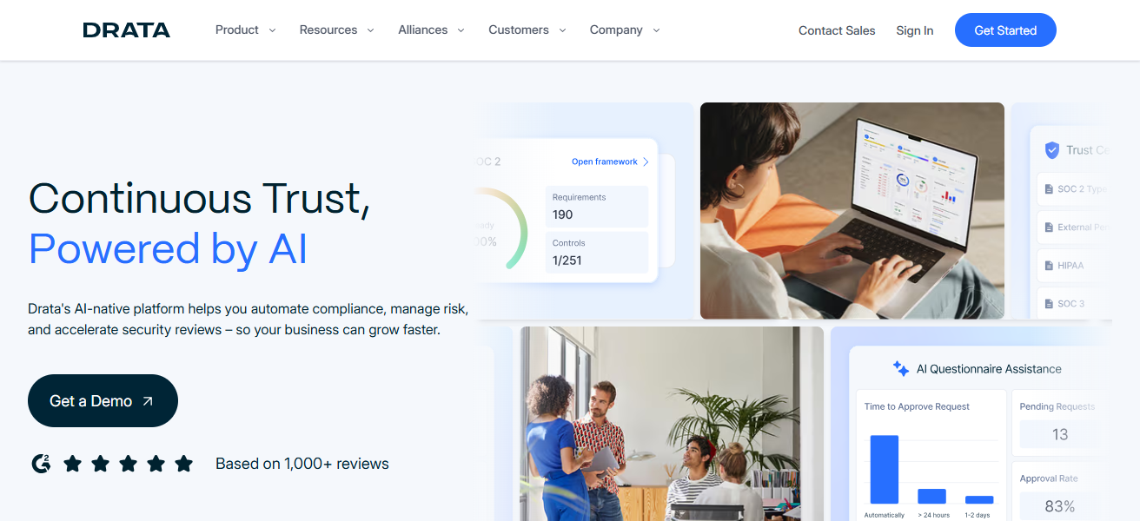Click the Trust Center shield icon
Viewport: 1140px width, 521px height.
pyautogui.click(x=1052, y=150)
